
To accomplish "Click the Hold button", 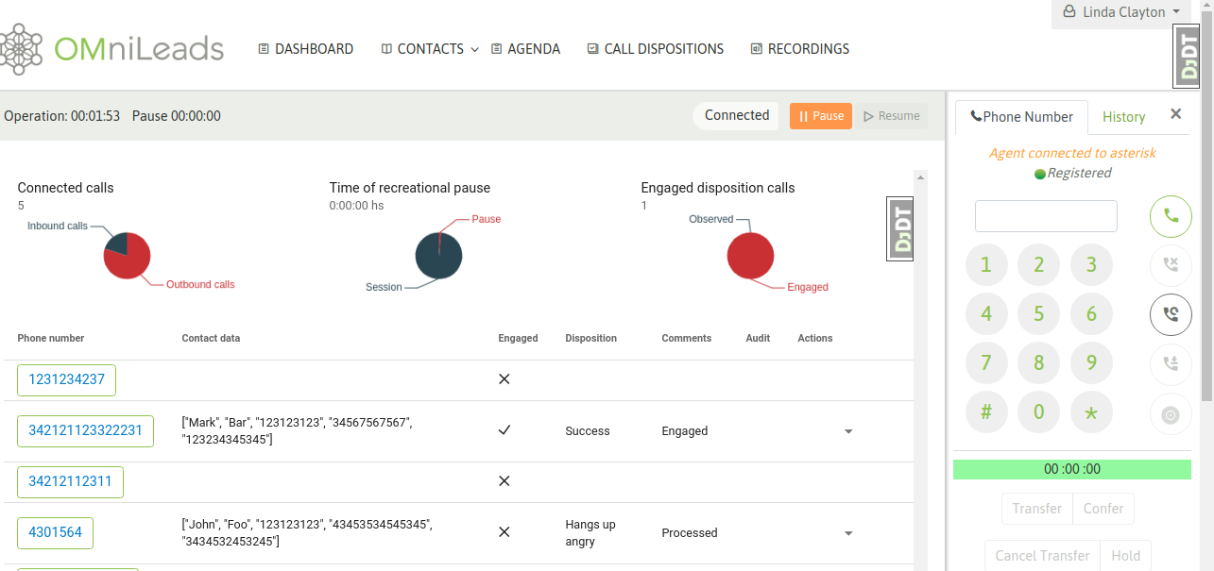I will 1125,556.
